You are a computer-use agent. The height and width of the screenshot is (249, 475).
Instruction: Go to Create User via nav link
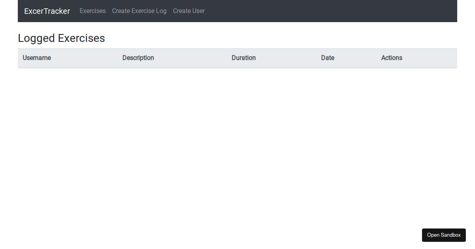(x=189, y=11)
